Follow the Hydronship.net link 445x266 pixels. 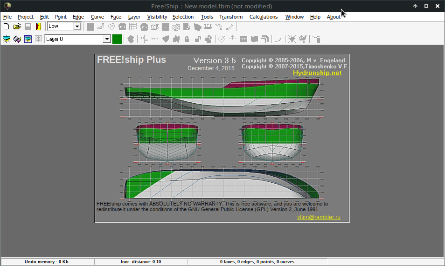click(x=317, y=73)
